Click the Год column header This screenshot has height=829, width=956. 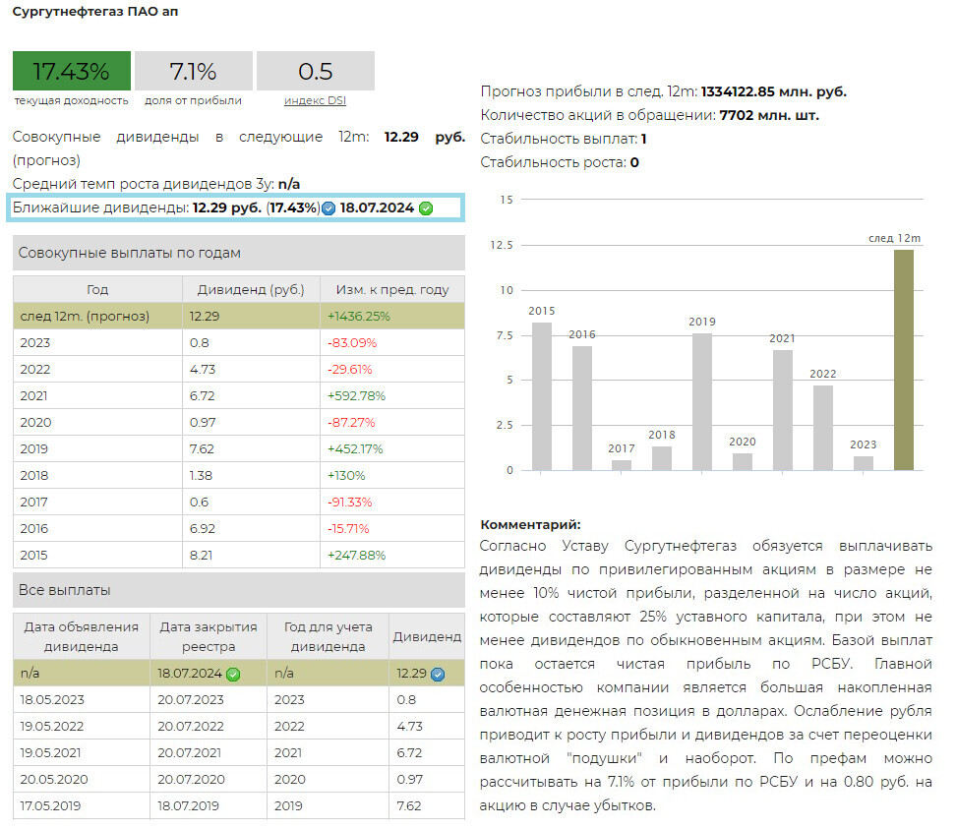pyautogui.click(x=97, y=289)
